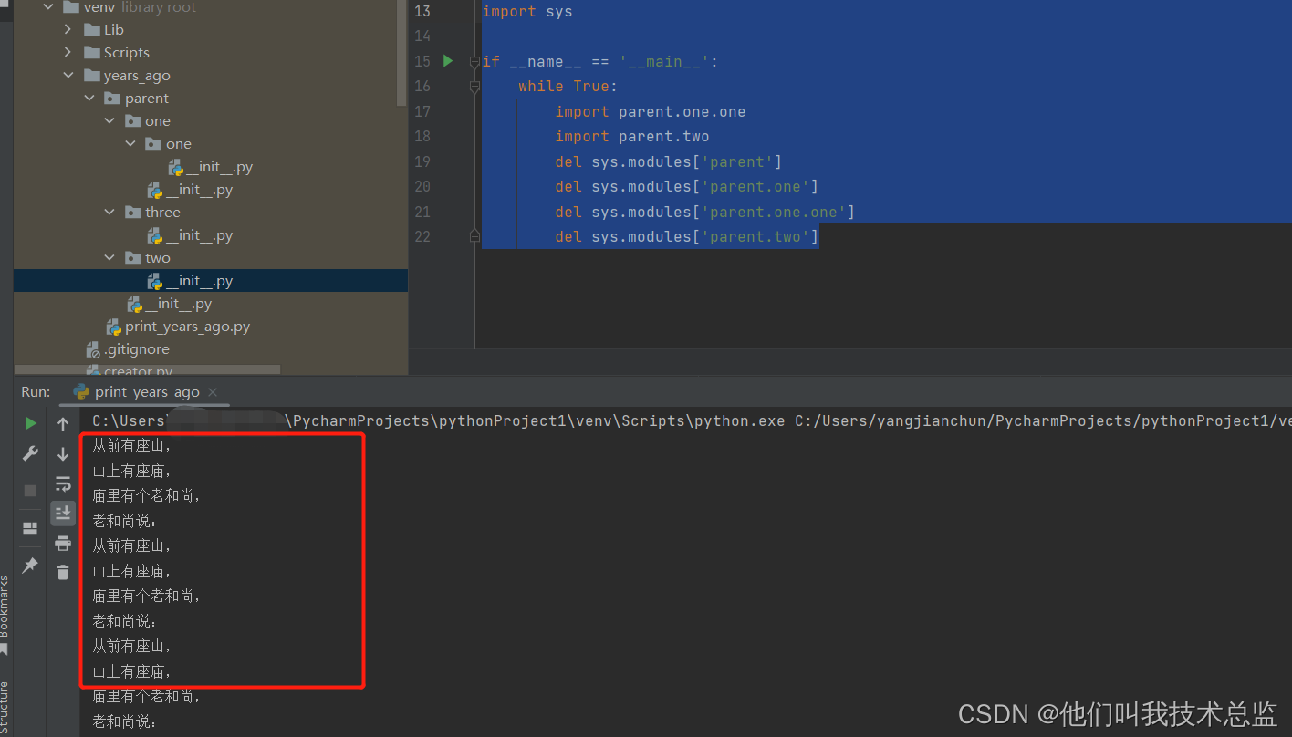This screenshot has width=1292, height=737.
Task: Collapse the parent package chevron
Action: [89, 98]
